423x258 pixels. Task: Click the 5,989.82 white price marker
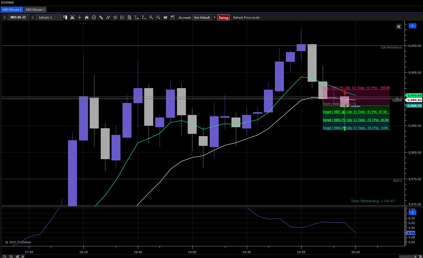(414, 100)
